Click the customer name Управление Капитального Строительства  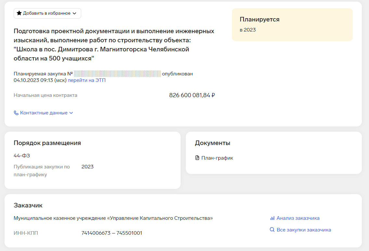[x=113, y=218]
